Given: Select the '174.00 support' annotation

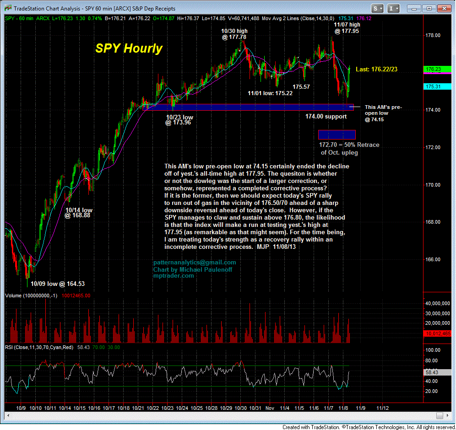Looking at the screenshot, I should tap(326, 117).
